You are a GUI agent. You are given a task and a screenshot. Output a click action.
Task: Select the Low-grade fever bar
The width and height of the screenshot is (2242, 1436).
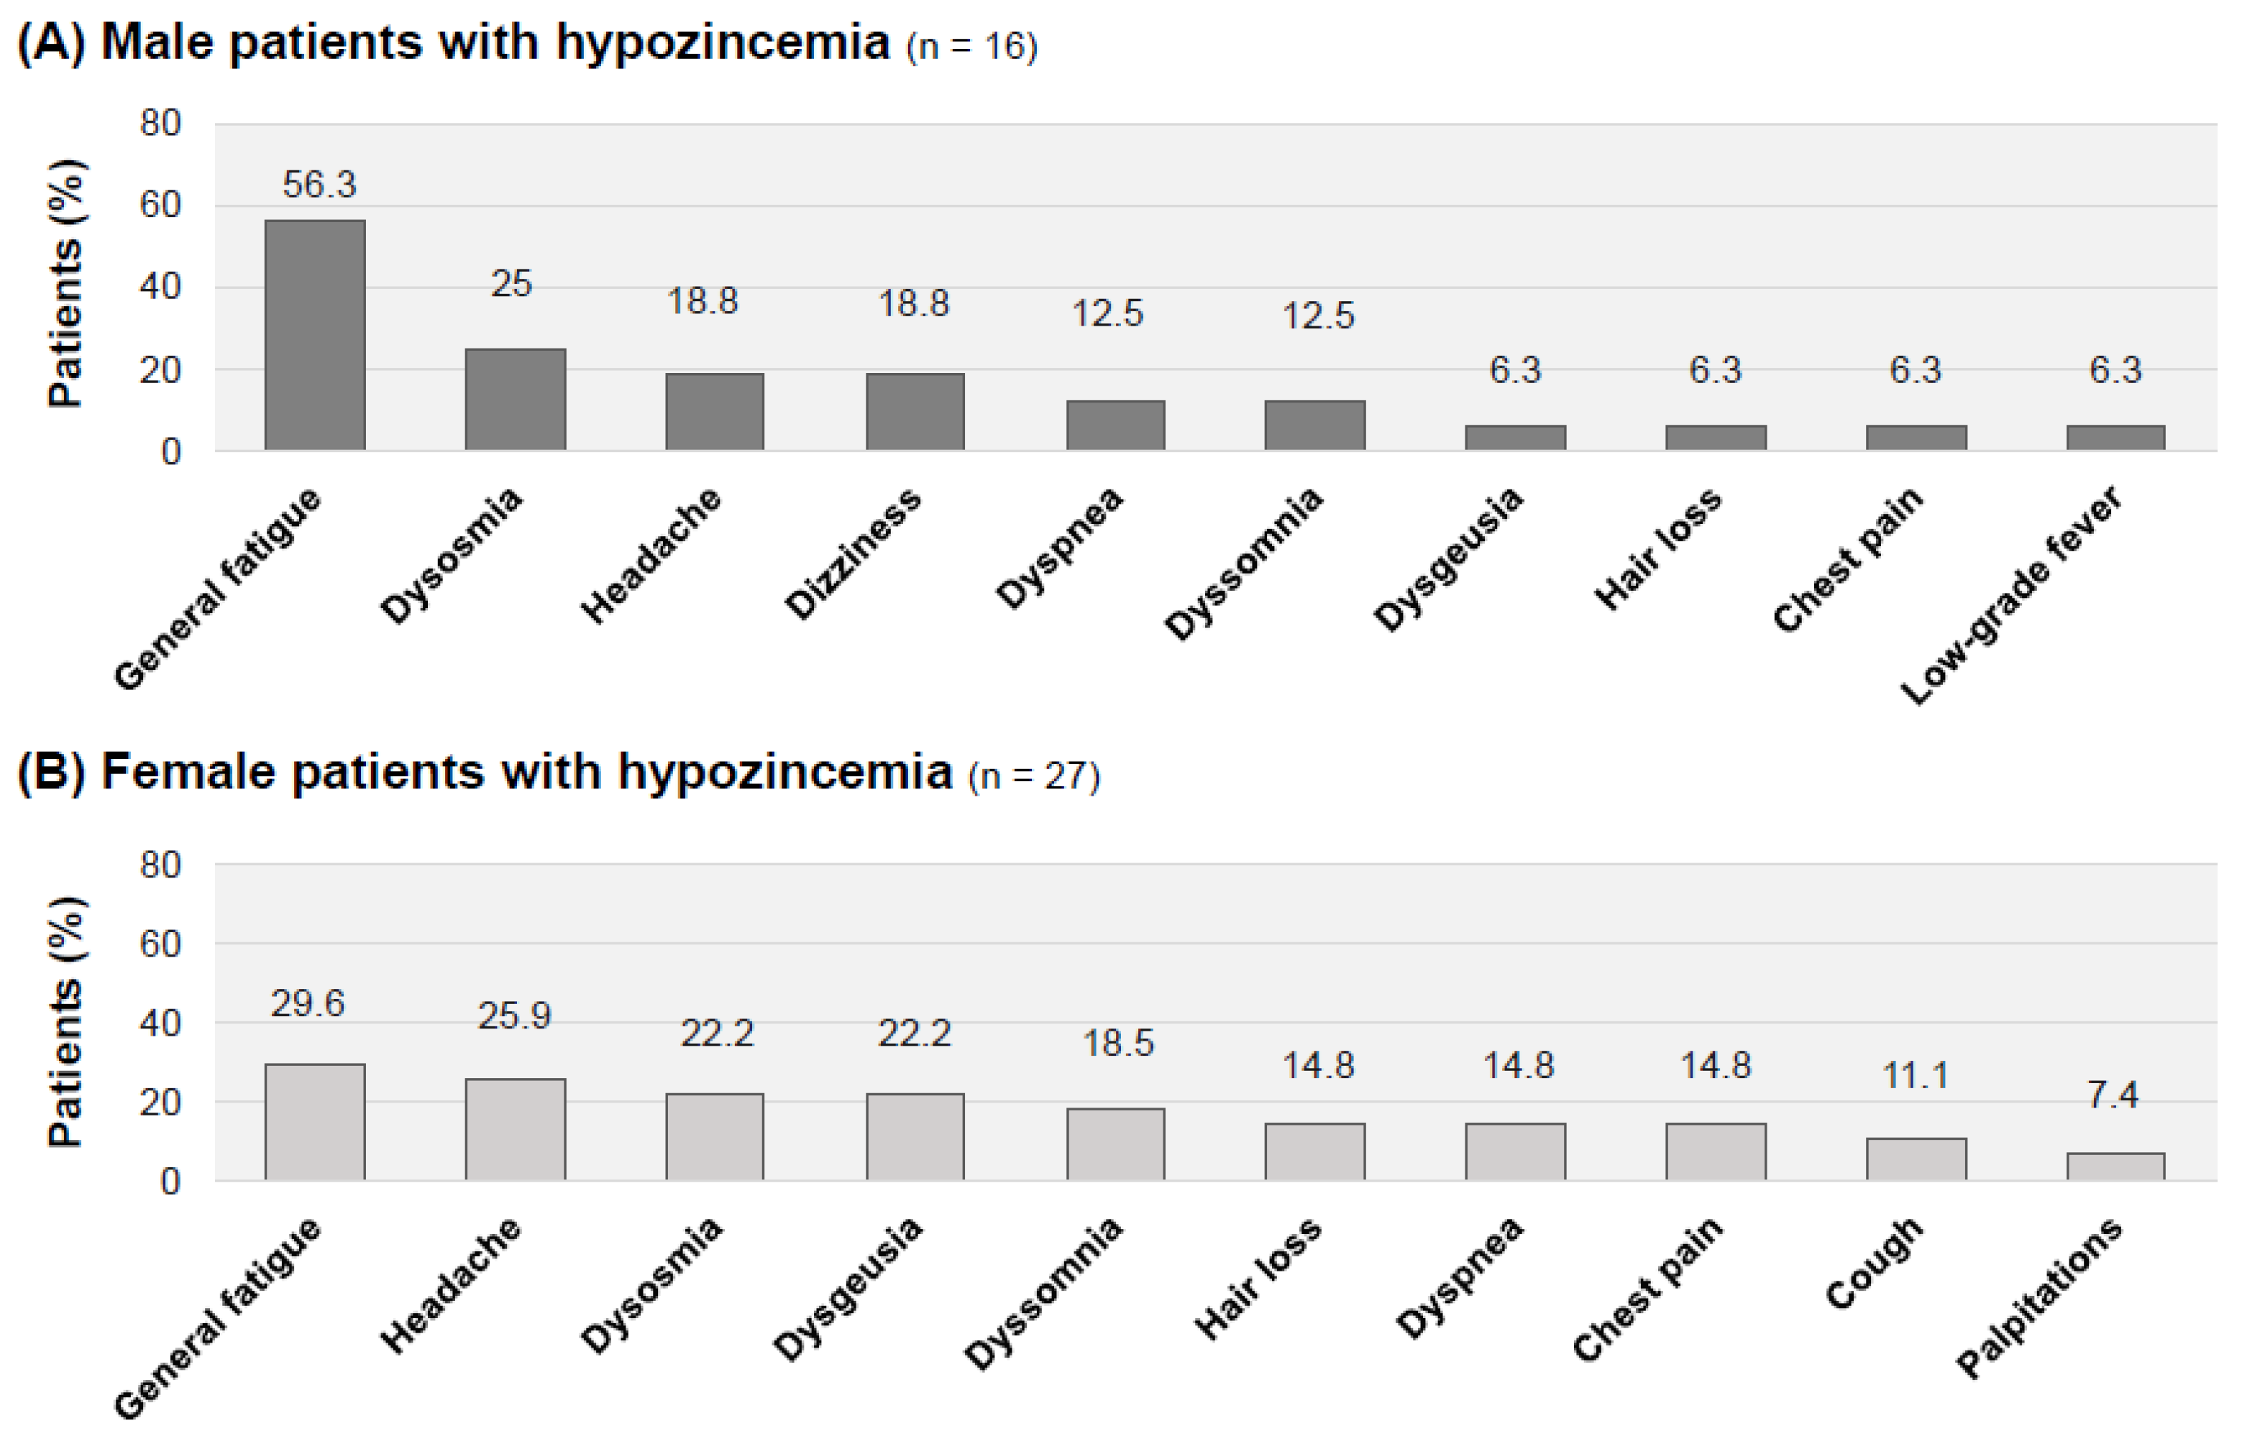click(x=2115, y=437)
